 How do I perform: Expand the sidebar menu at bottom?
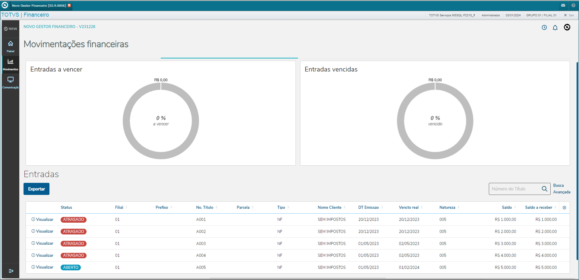coord(11,271)
